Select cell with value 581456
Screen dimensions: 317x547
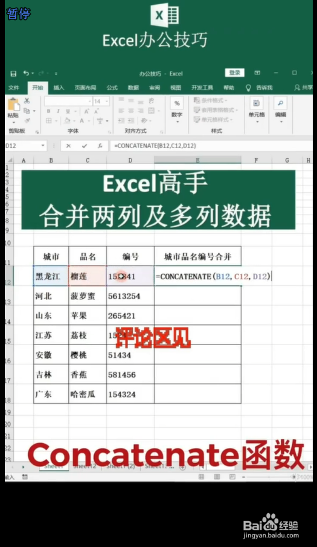point(130,375)
